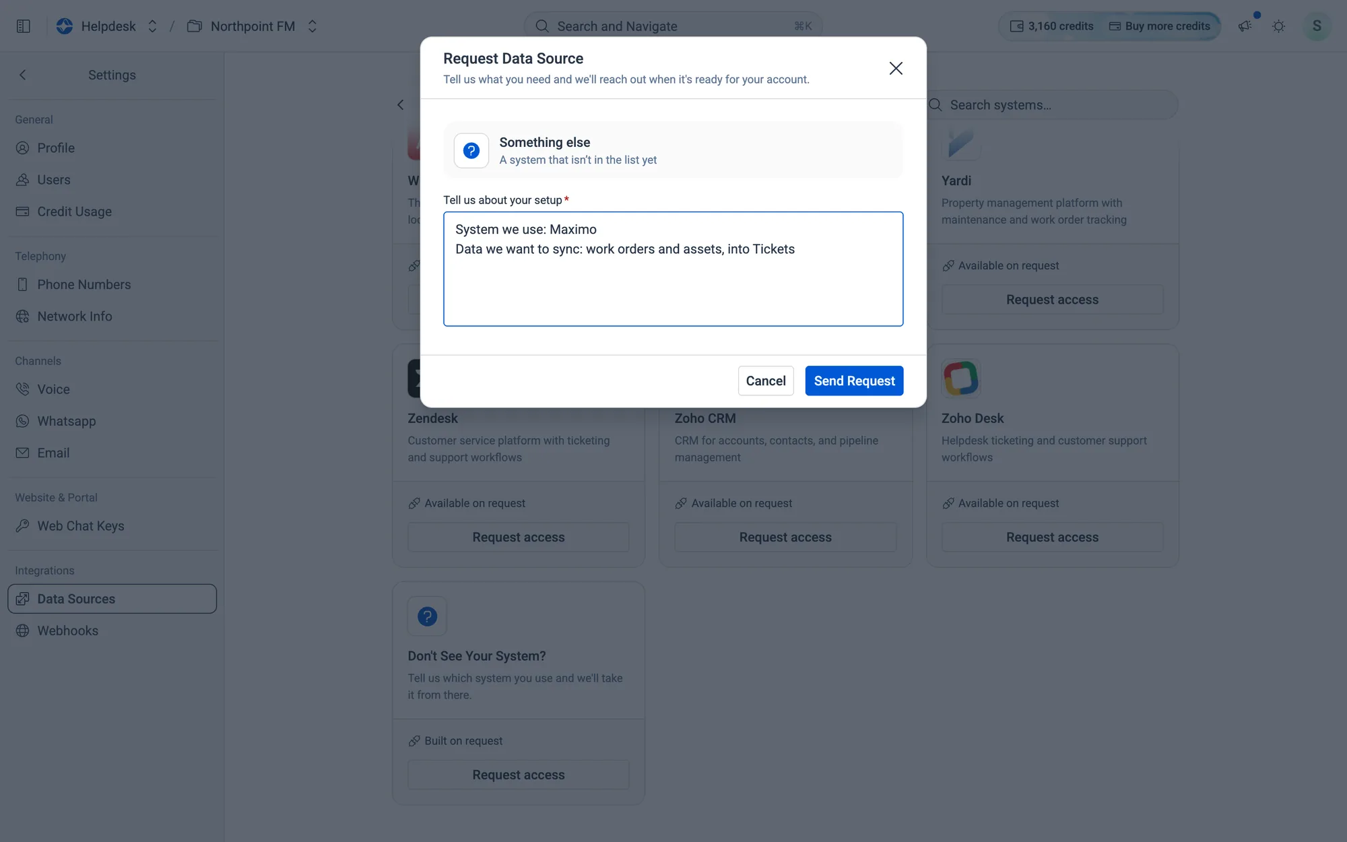Open Phone Numbers settings
Image resolution: width=1347 pixels, height=842 pixels.
pyautogui.click(x=112, y=284)
